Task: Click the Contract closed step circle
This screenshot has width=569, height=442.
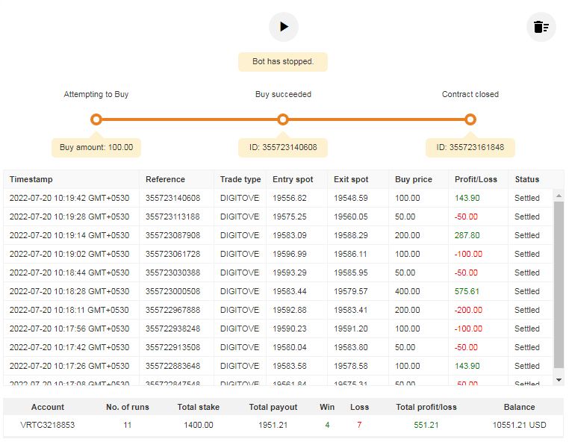Action: [x=470, y=119]
